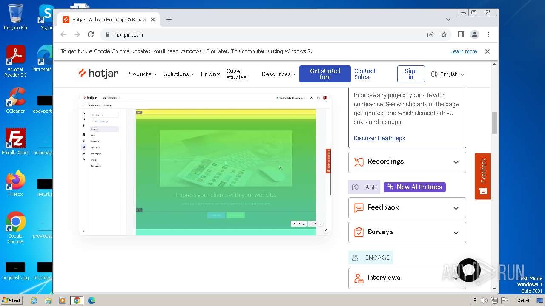View site information via the lock icon
The width and height of the screenshot is (545, 306).
[x=107, y=34]
